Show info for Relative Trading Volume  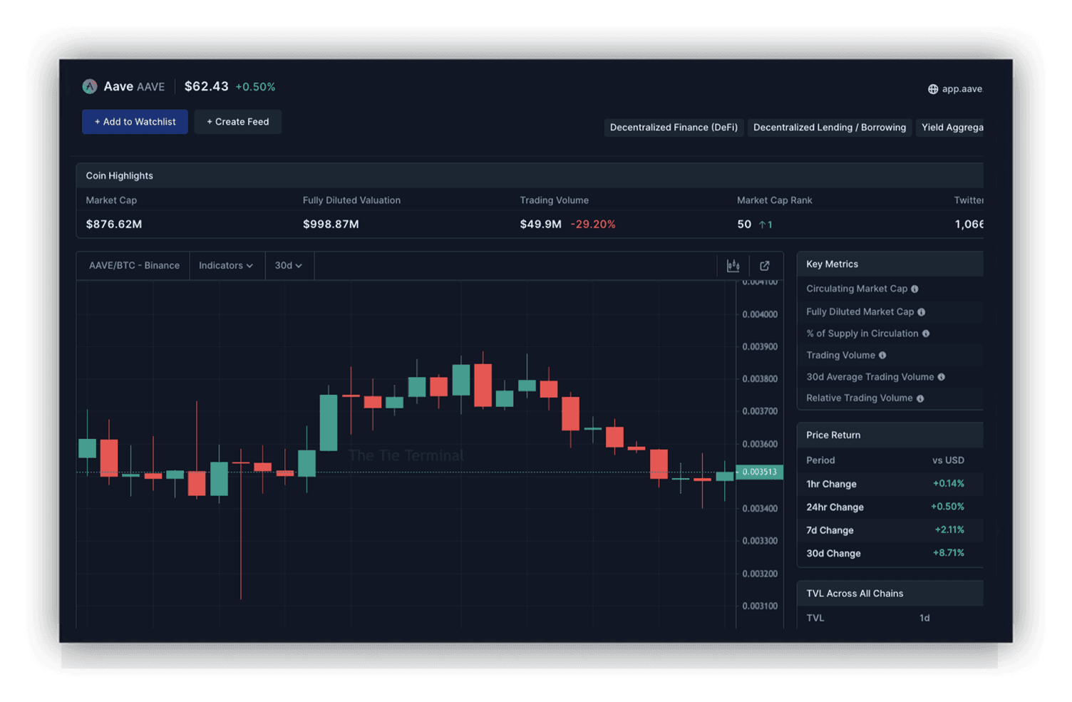click(920, 398)
